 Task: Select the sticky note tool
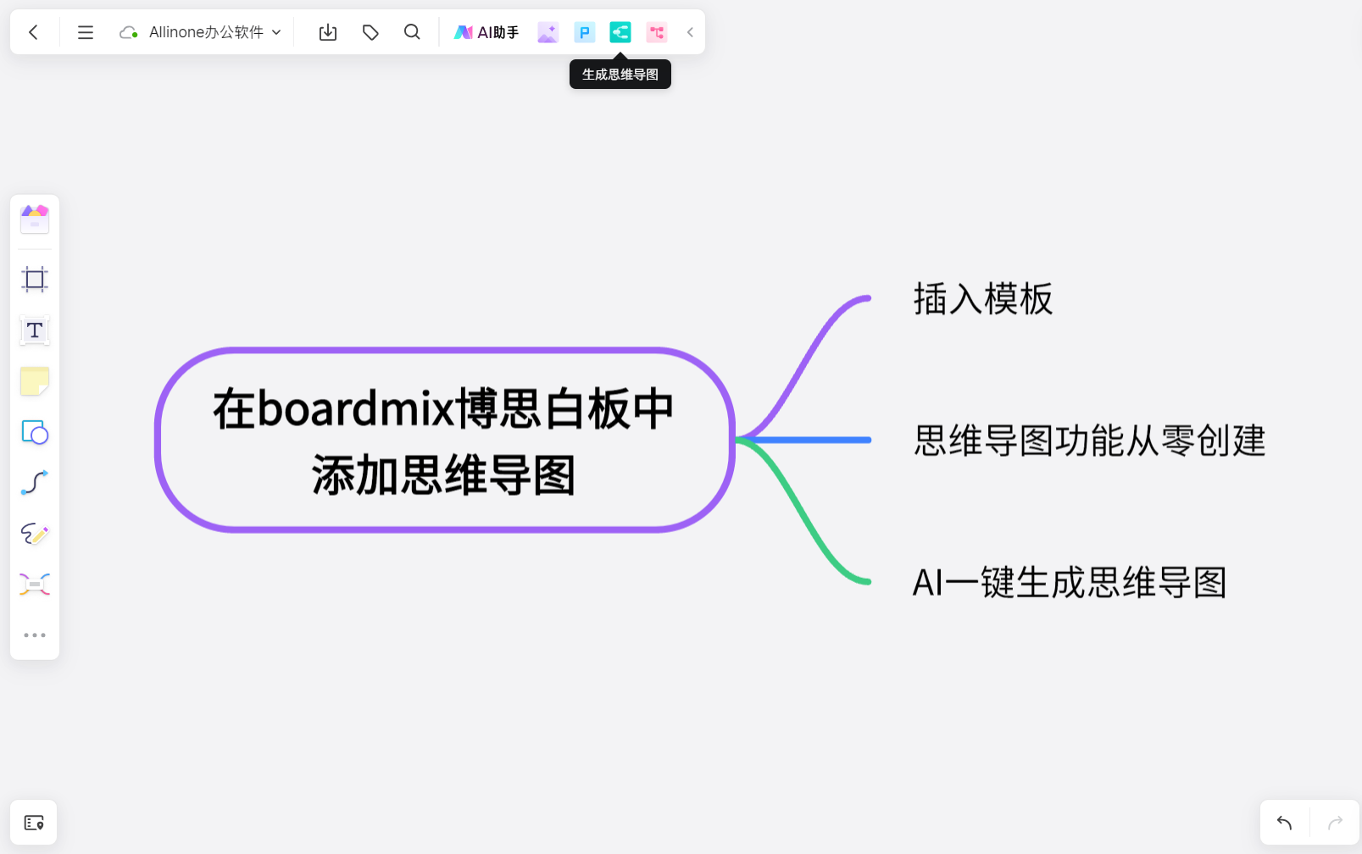[34, 381]
